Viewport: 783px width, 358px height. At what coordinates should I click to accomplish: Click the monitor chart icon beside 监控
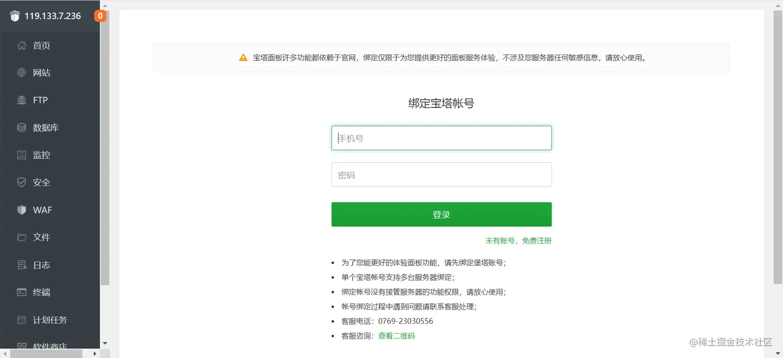coord(21,155)
